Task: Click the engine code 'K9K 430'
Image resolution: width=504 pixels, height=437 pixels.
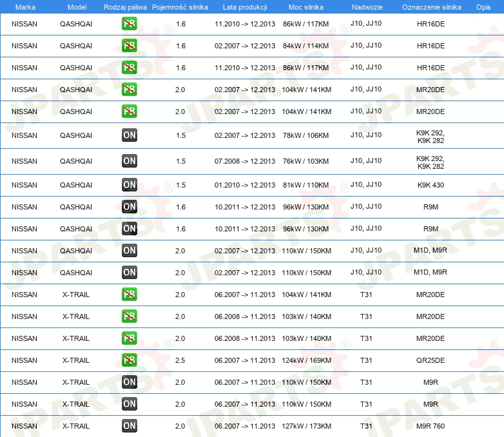Action: point(431,185)
